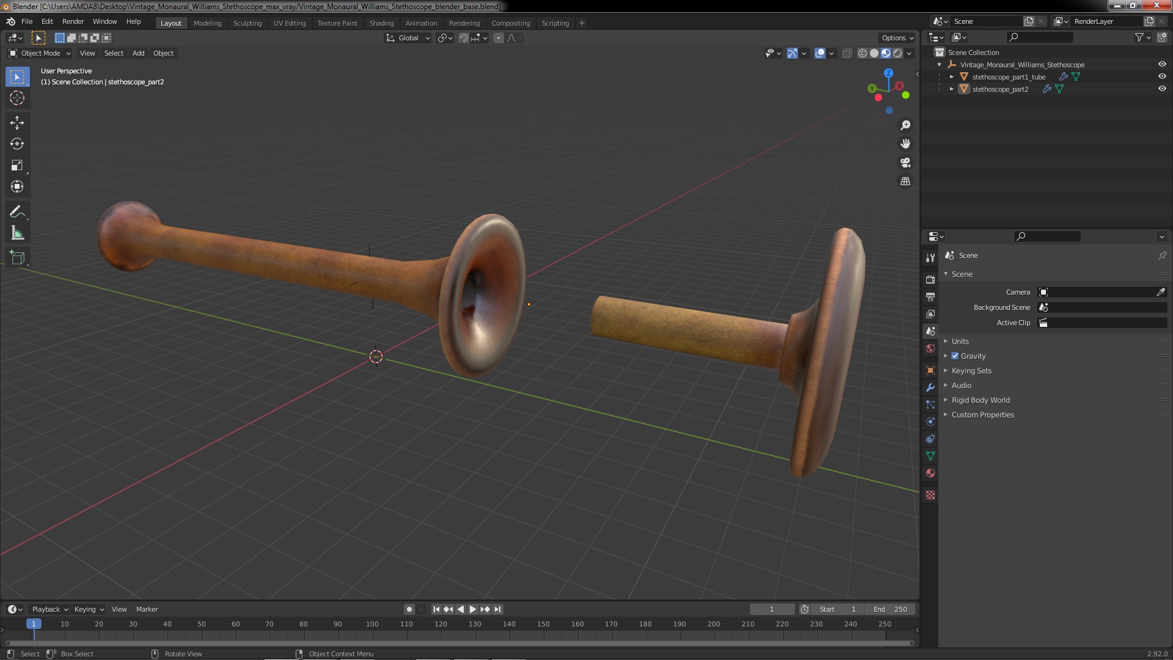Open Object Mode dropdown
Image resolution: width=1173 pixels, height=660 pixels.
[x=40, y=53]
